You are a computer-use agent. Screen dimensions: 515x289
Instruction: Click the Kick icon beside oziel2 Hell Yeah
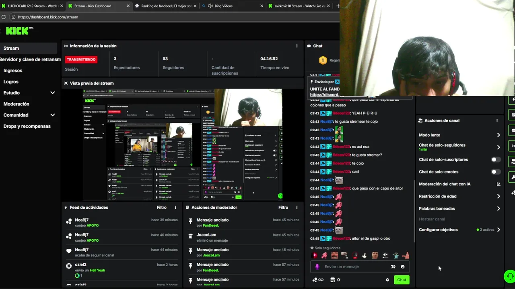coord(69,266)
